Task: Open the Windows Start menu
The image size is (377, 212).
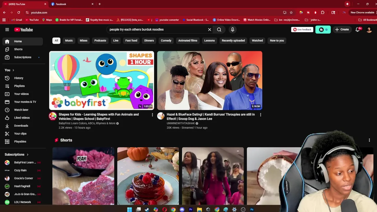Action: tap(130, 209)
